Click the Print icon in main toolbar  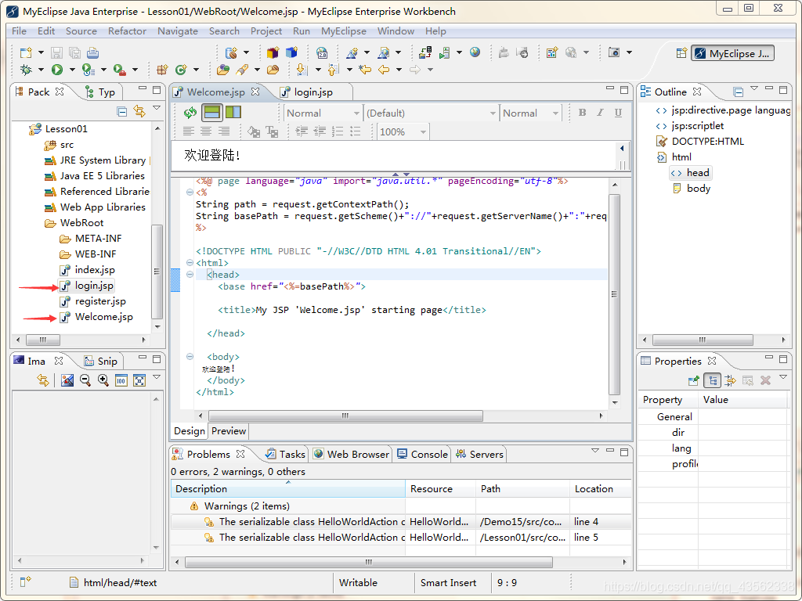coord(93,52)
